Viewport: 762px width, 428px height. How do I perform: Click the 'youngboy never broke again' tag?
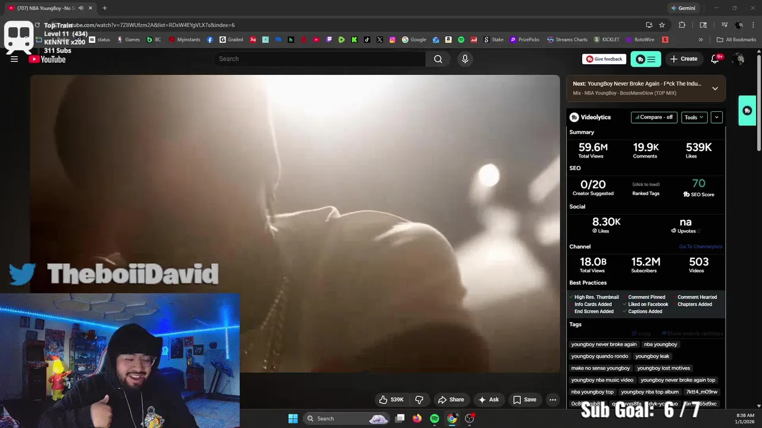coord(604,344)
